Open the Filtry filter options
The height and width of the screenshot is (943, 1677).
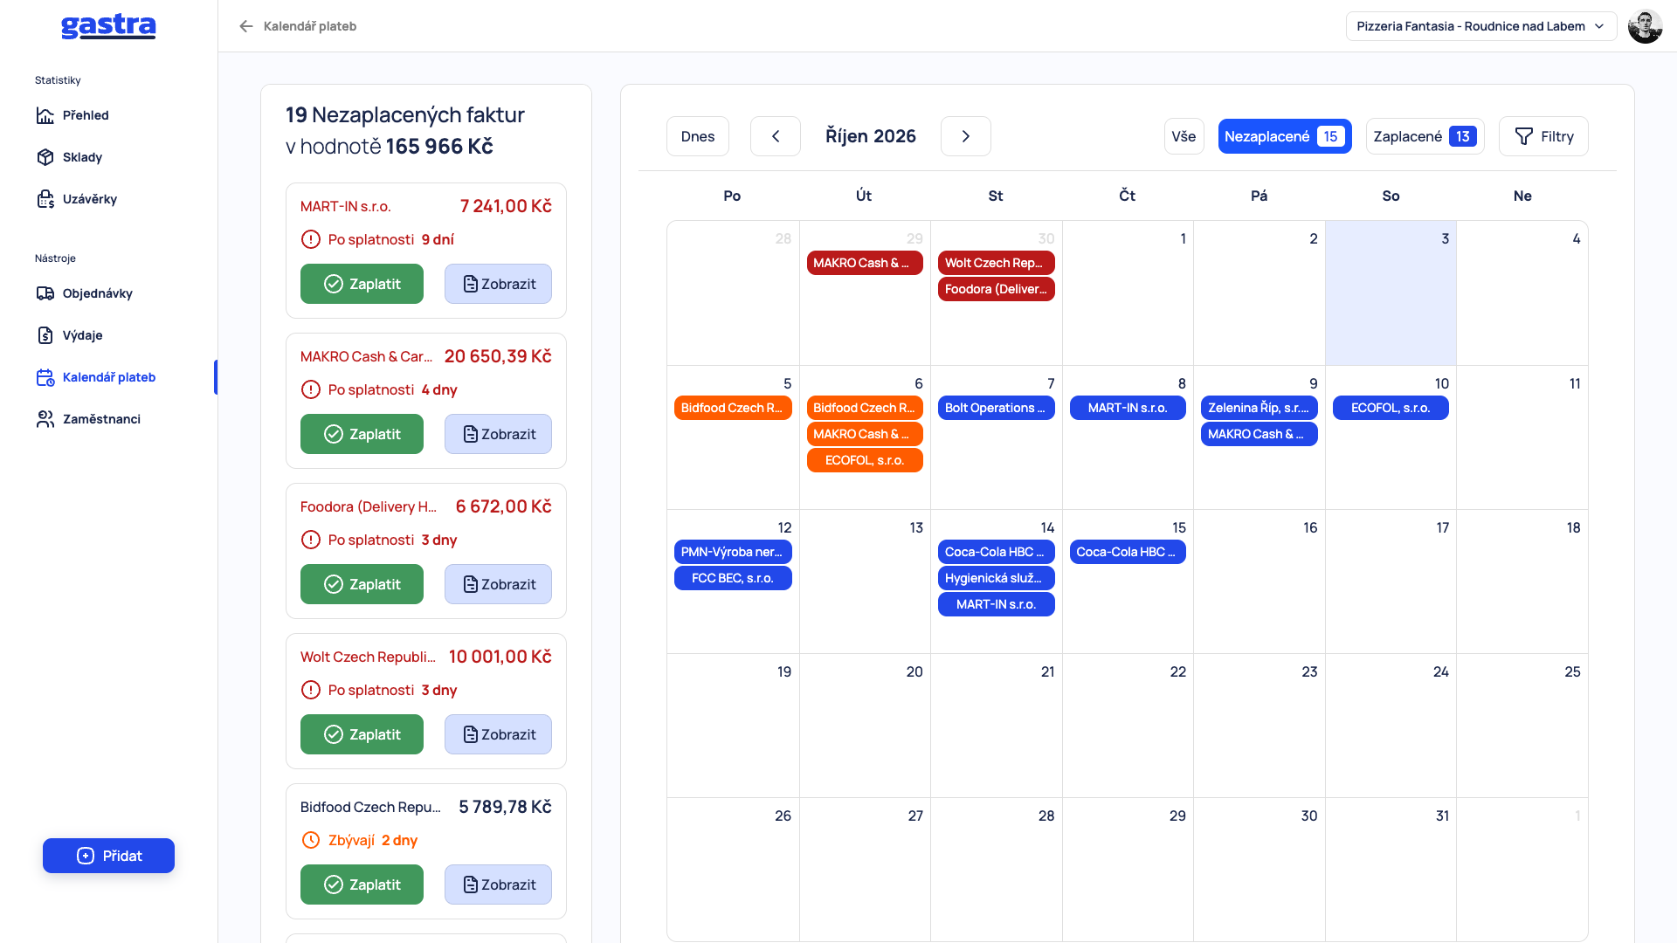[x=1543, y=136]
